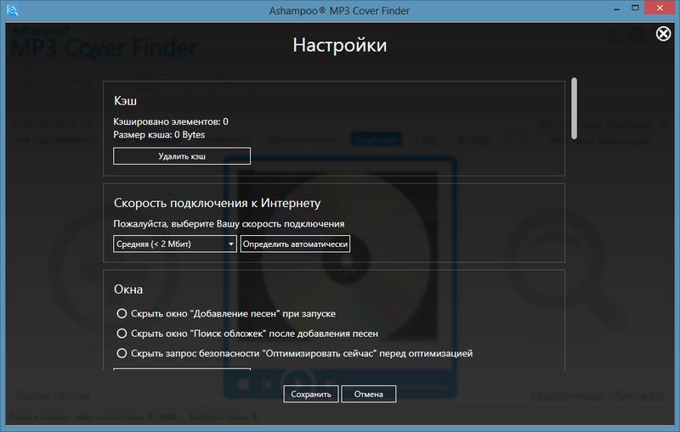Click 'Скорость подключения к Интернету' heading
The image size is (680, 432).
pos(218,203)
